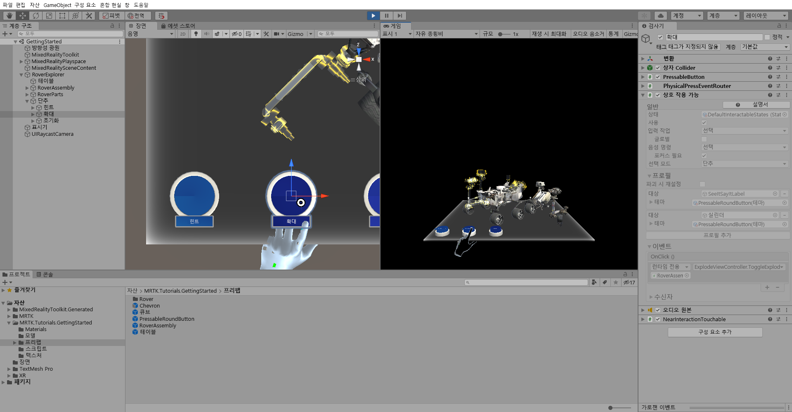
Task: Open the 파일 menu
Action: pos(7,5)
